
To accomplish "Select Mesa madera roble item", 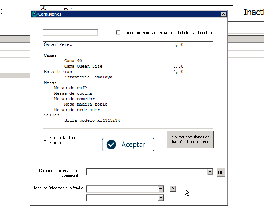I will [85, 104].
